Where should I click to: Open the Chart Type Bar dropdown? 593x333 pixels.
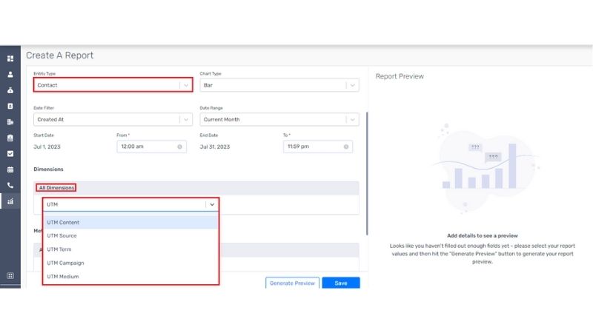279,85
